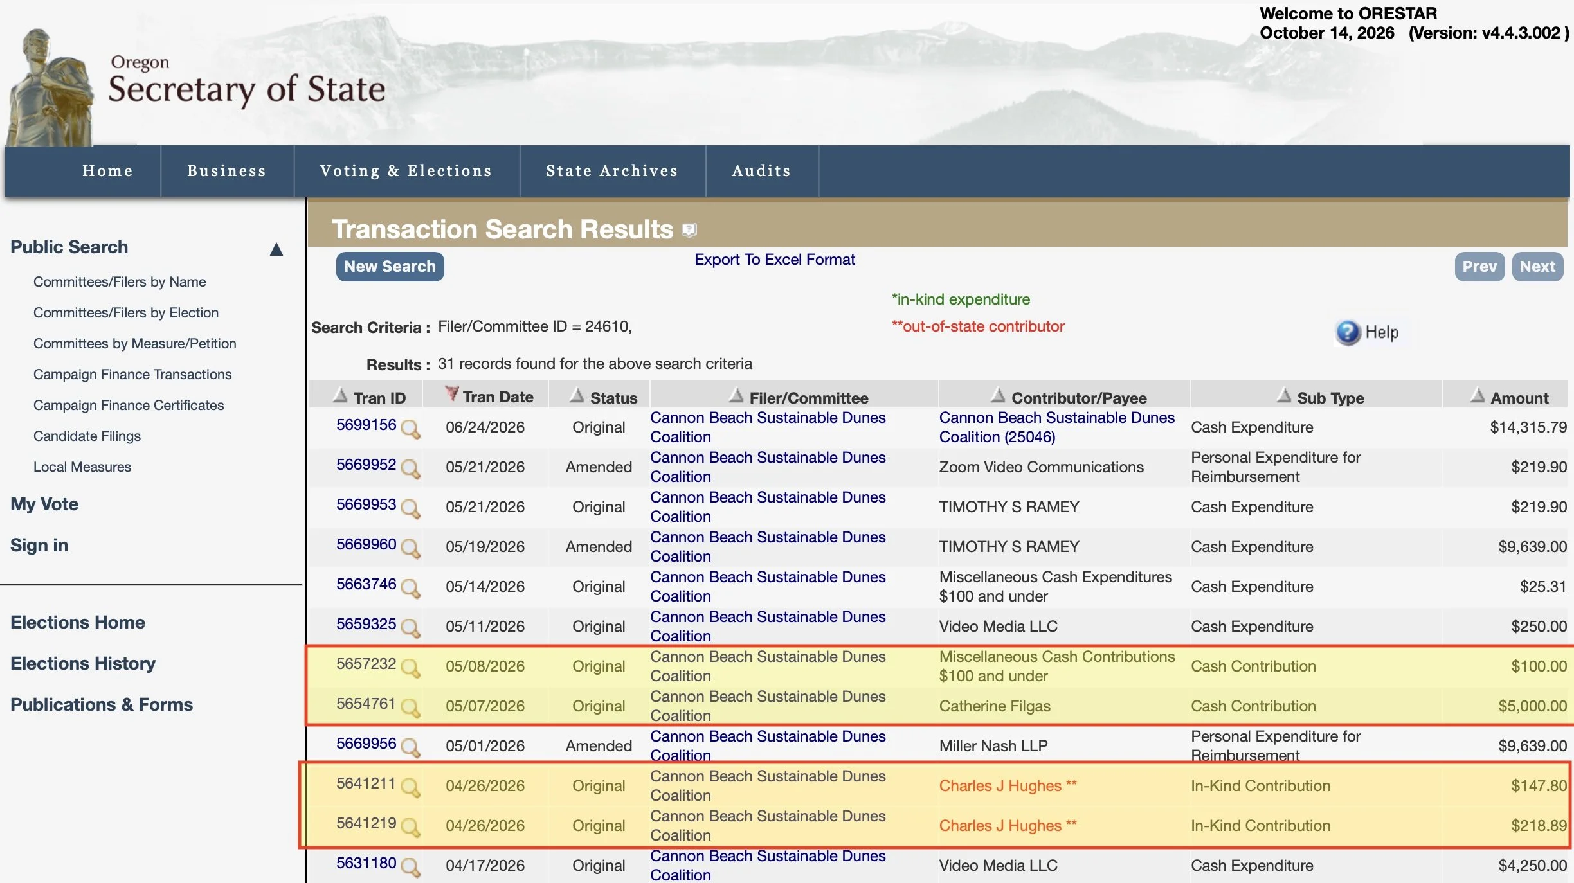Open magnifier details for transaction 5699156
The height and width of the screenshot is (883, 1574).
click(410, 429)
